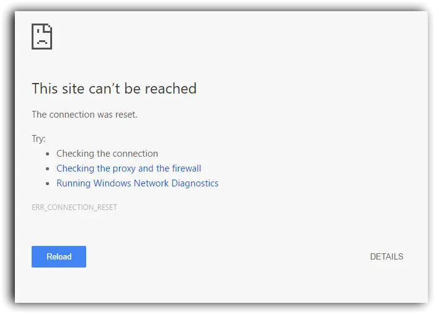
Task: Click the This site can't be reached heading
Action: [x=114, y=89]
